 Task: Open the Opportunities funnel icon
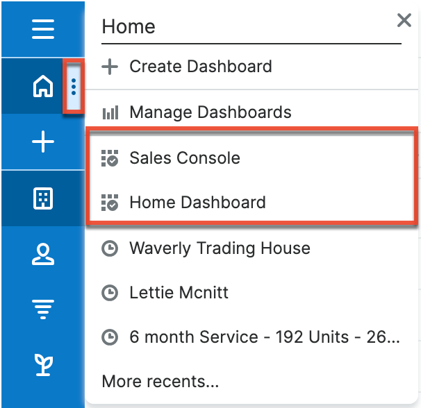[x=42, y=307]
